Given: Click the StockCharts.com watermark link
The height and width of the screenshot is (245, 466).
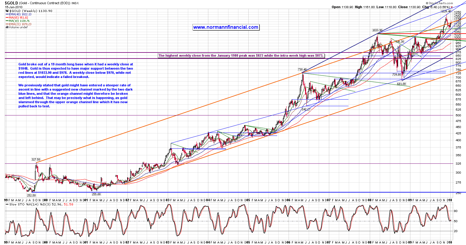Looking at the screenshot, I should click(x=442, y=3).
